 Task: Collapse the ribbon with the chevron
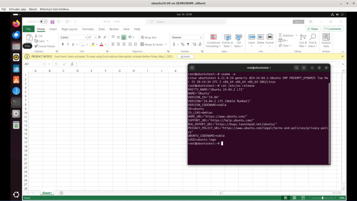[343, 51]
